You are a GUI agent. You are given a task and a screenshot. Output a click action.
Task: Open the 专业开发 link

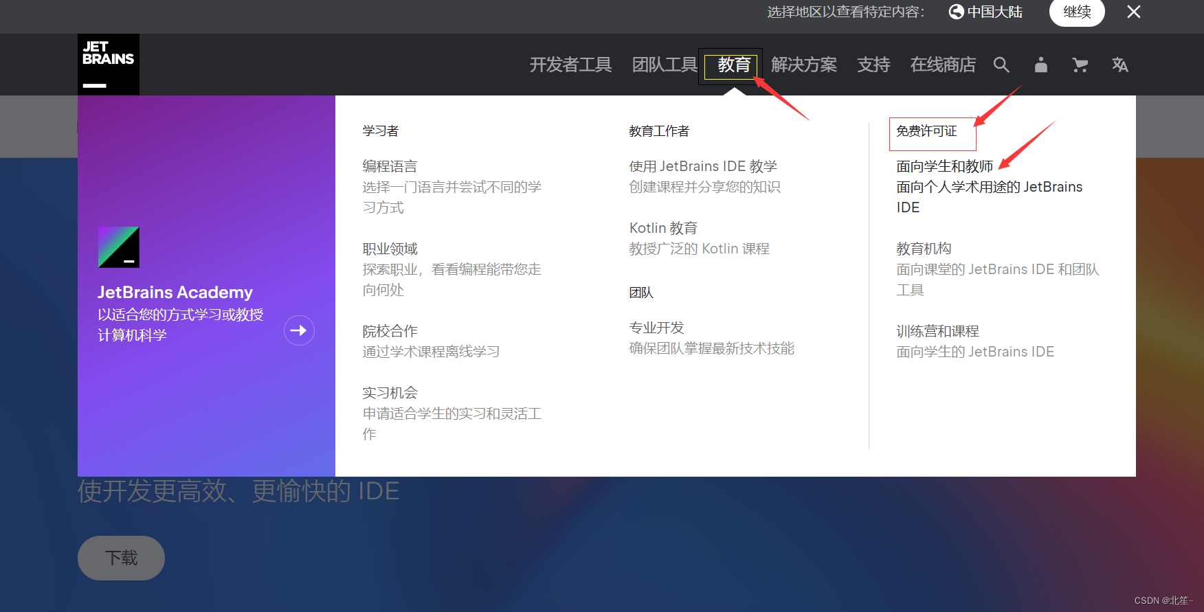[x=656, y=328]
